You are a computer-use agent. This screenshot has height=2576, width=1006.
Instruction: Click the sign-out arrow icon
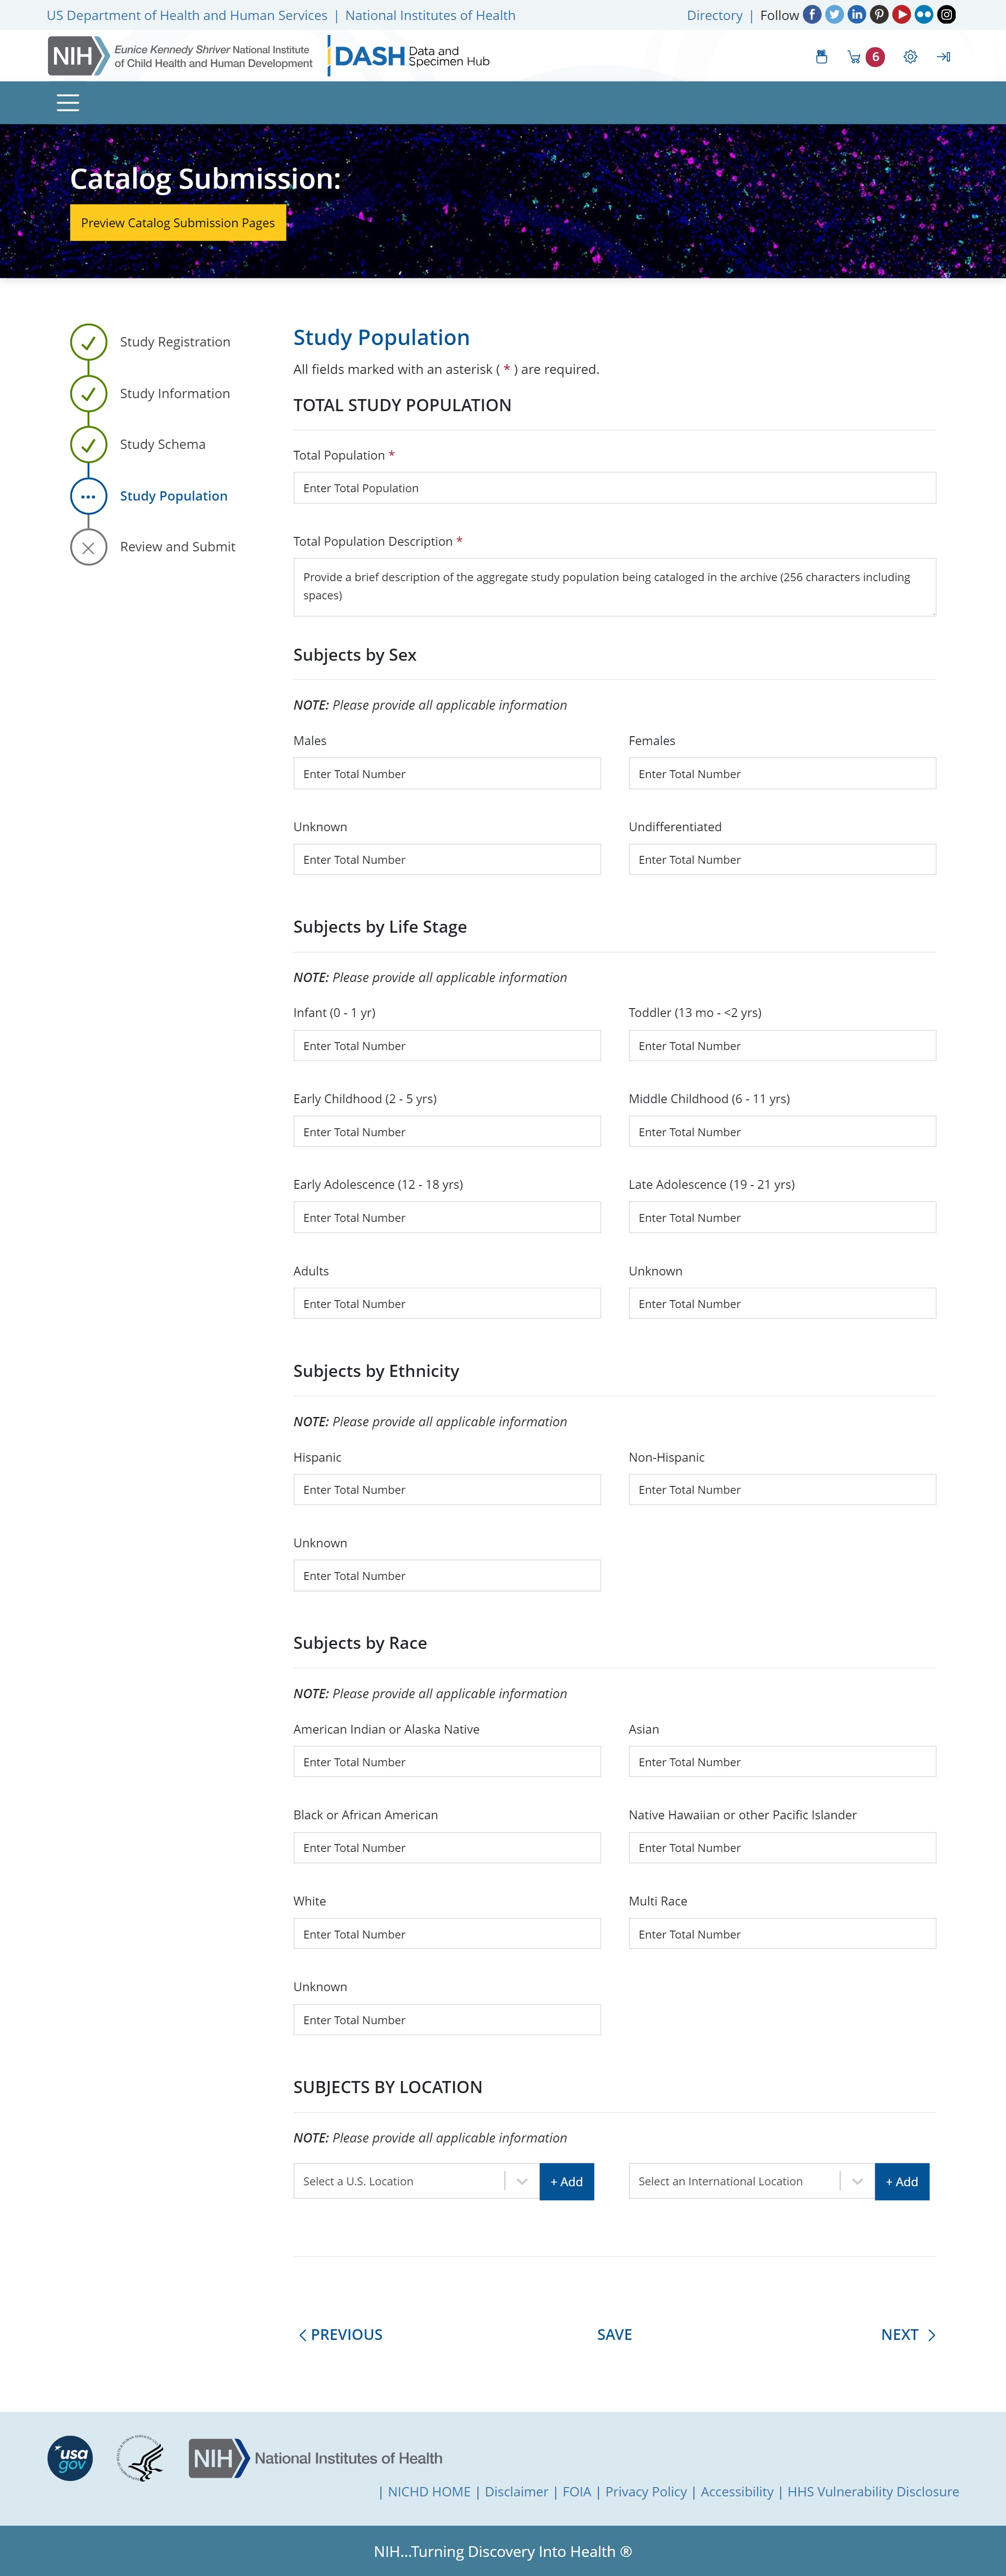click(x=943, y=57)
